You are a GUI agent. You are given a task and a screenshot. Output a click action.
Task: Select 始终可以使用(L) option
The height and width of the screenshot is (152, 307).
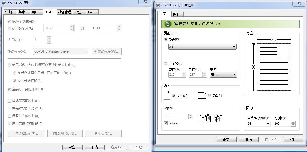click(x=9, y=21)
